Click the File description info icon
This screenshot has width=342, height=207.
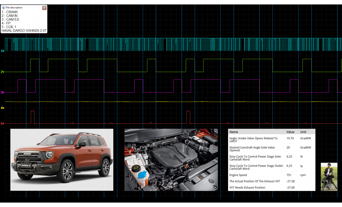(3, 8)
